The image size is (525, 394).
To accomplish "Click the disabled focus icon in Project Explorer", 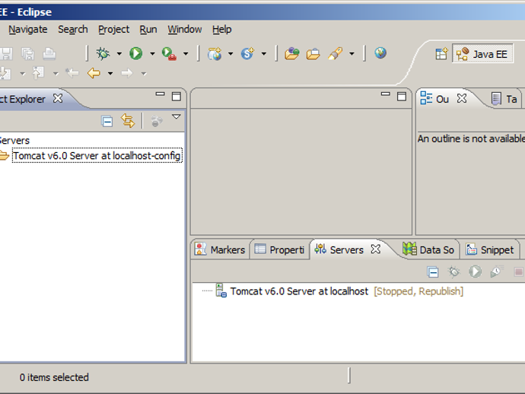I will pyautogui.click(x=157, y=121).
